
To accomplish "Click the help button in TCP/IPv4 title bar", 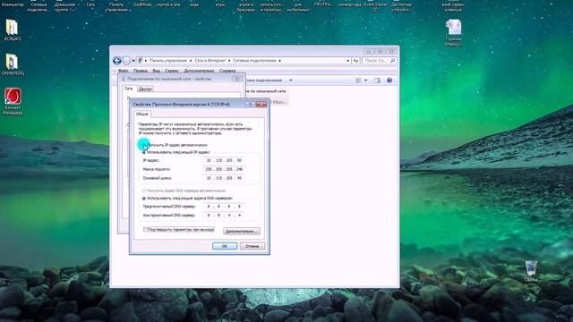I will tap(251, 105).
